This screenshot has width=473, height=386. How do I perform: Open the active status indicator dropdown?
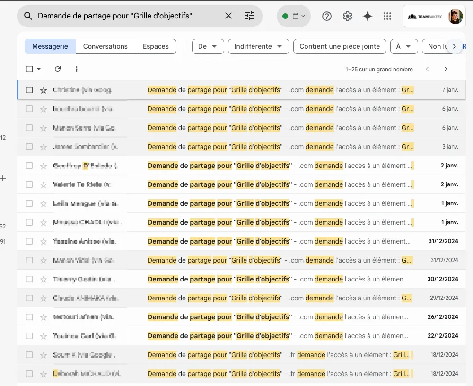click(x=294, y=16)
